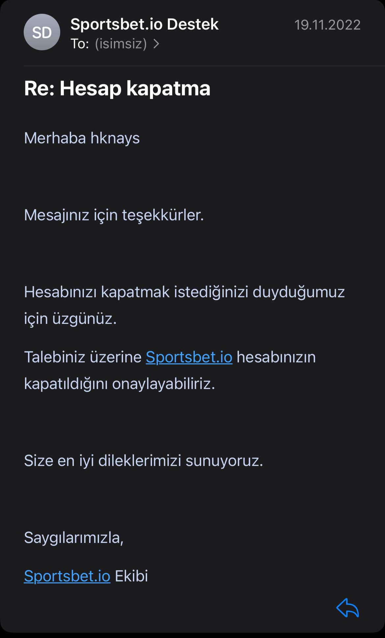Click the greeting 'Merhaba hknays'
The image size is (385, 638).
pyautogui.click(x=82, y=138)
